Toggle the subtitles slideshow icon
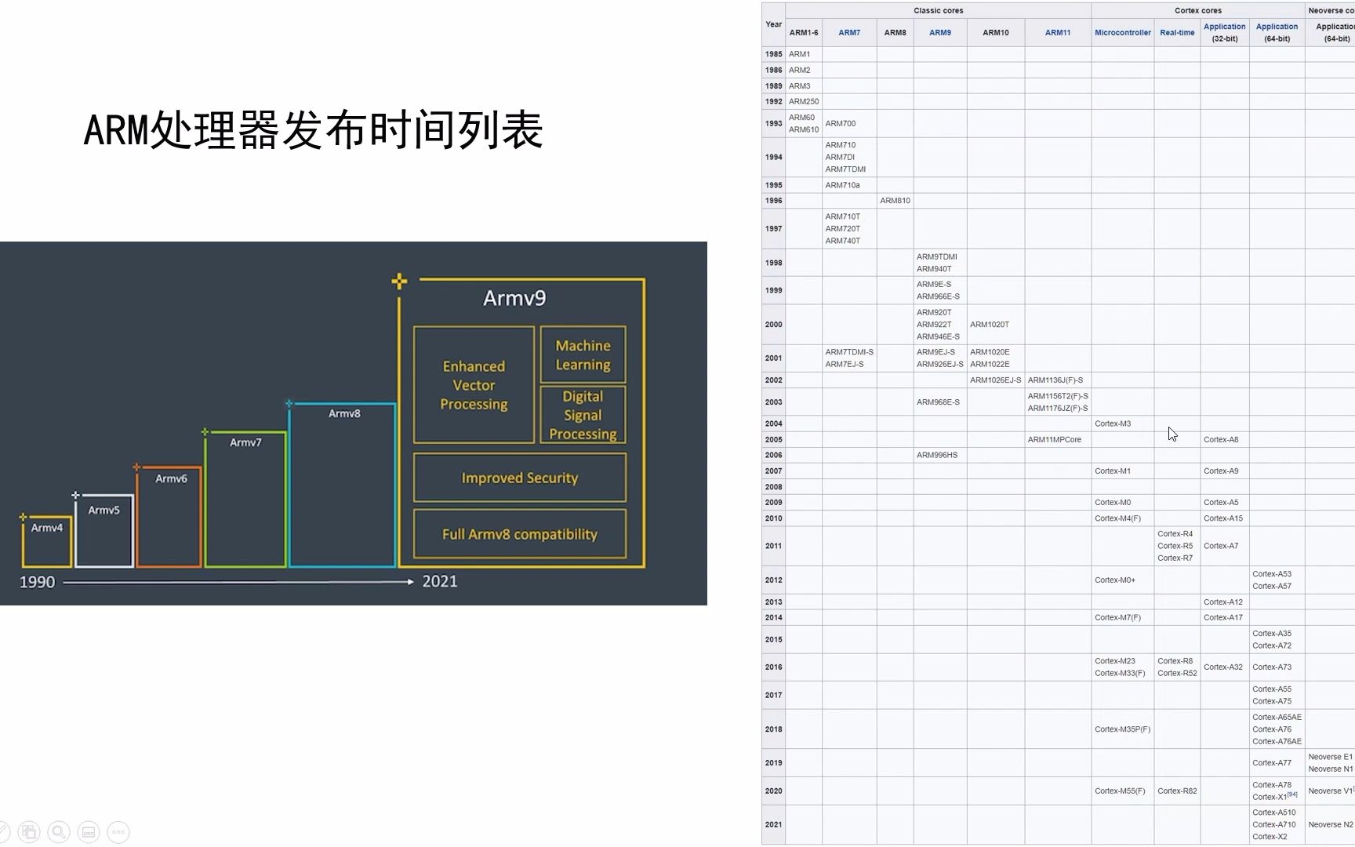The image size is (1355, 847). tap(89, 832)
